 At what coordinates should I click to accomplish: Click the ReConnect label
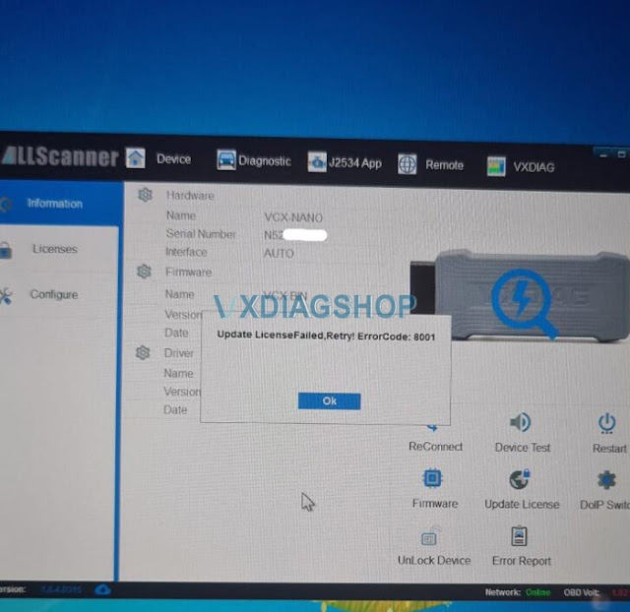coord(435,447)
